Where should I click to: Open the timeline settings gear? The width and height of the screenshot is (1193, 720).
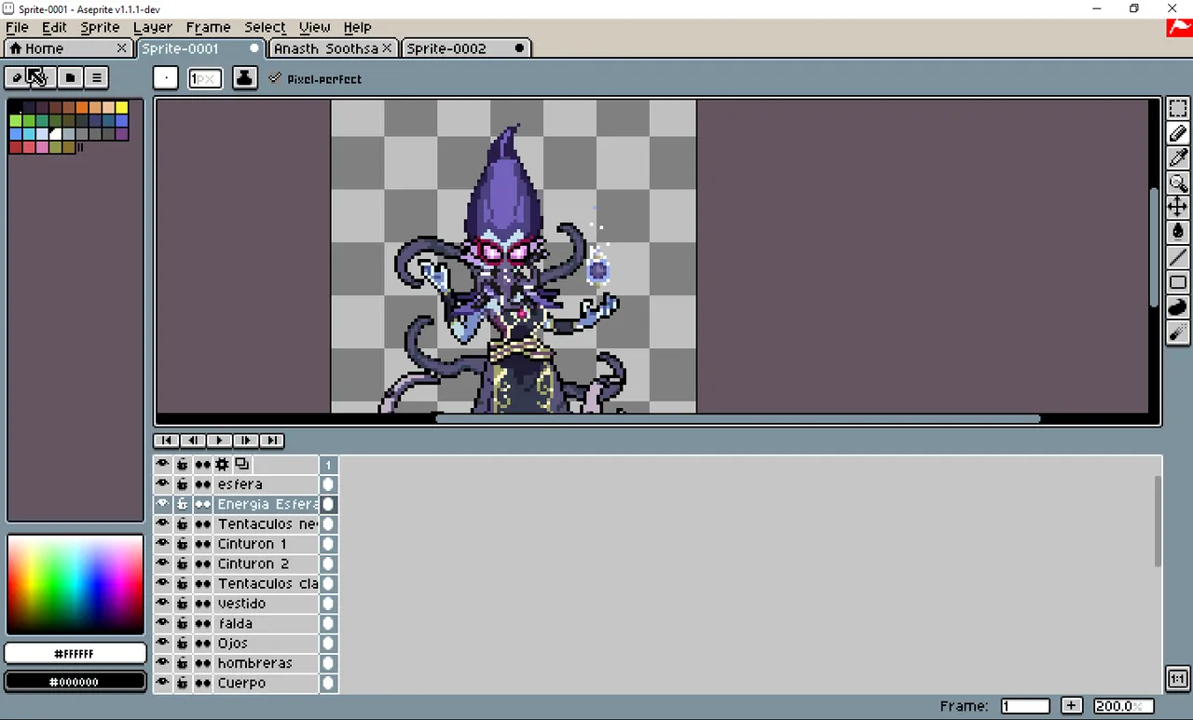(x=222, y=464)
